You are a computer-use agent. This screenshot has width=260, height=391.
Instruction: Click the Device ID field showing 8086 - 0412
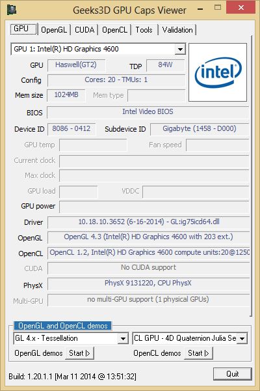click(71, 129)
